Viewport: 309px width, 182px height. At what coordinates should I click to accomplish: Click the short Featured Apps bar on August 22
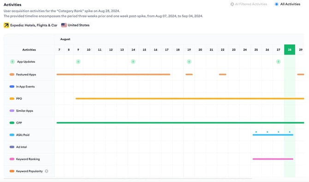click(222, 74)
